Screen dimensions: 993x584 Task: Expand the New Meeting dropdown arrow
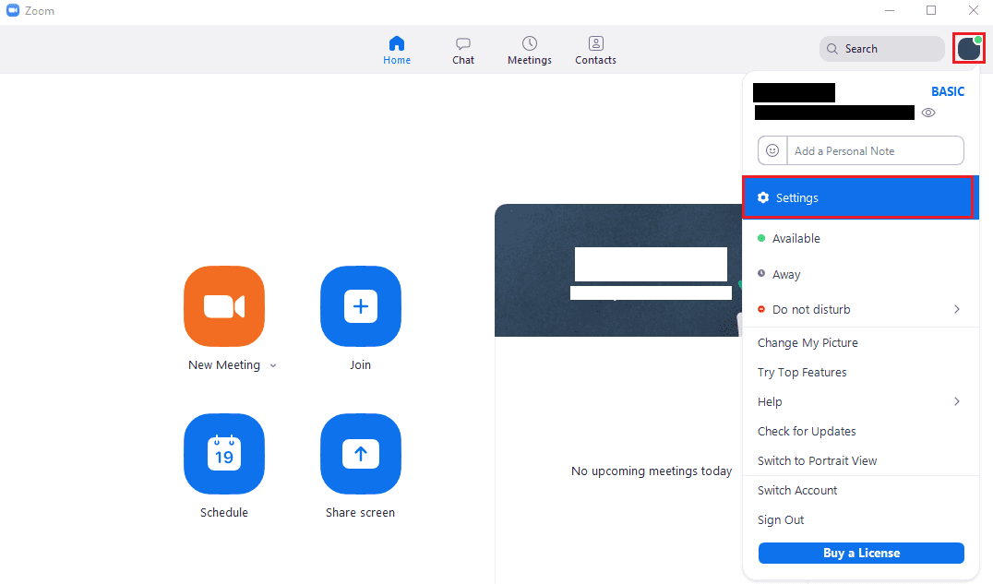tap(272, 364)
